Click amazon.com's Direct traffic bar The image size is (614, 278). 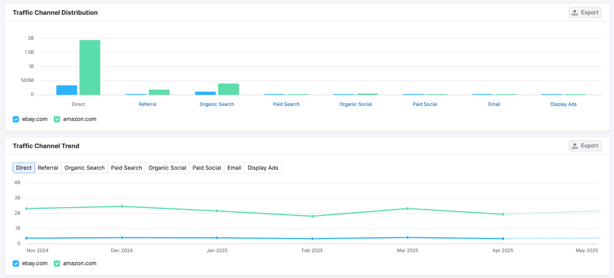[90, 67]
